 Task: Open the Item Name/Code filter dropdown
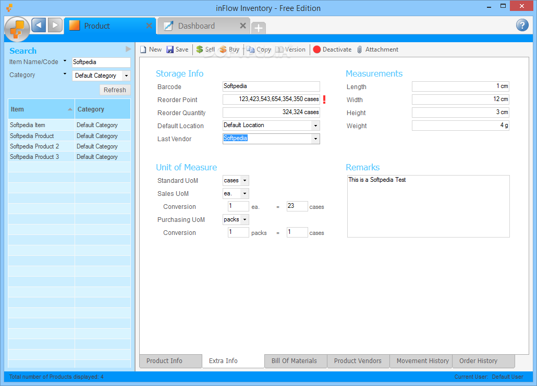pos(65,61)
